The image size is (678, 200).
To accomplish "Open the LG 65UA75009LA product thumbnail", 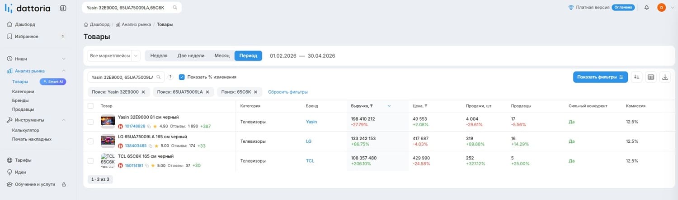I will [x=108, y=141].
